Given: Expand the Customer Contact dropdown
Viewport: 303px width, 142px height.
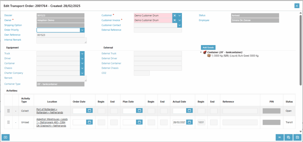Looking at the screenshot, I should coord(179,25).
